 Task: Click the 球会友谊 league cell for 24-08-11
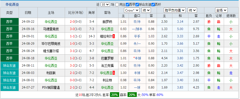(9, 66)
